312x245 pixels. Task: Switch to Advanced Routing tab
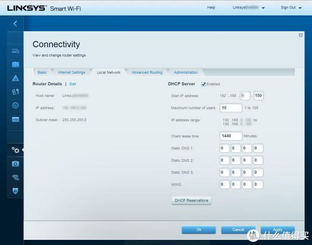coord(147,72)
